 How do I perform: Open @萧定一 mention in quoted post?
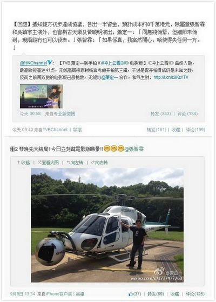(109, 77)
